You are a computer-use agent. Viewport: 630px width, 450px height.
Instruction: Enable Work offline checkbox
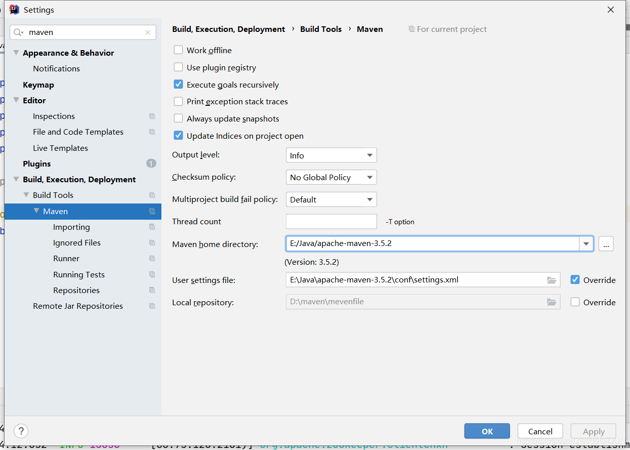coord(178,50)
